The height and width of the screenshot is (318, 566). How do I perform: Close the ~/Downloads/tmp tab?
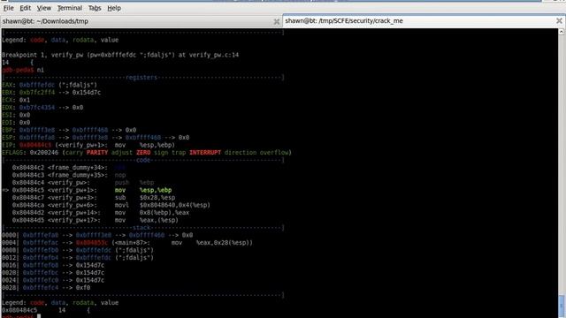click(277, 21)
